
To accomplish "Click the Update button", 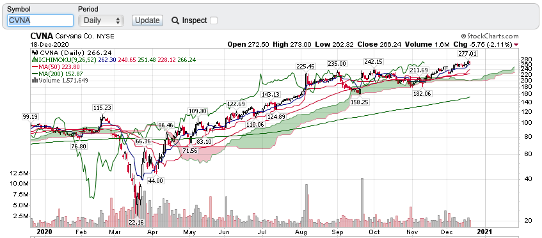I will [x=147, y=20].
